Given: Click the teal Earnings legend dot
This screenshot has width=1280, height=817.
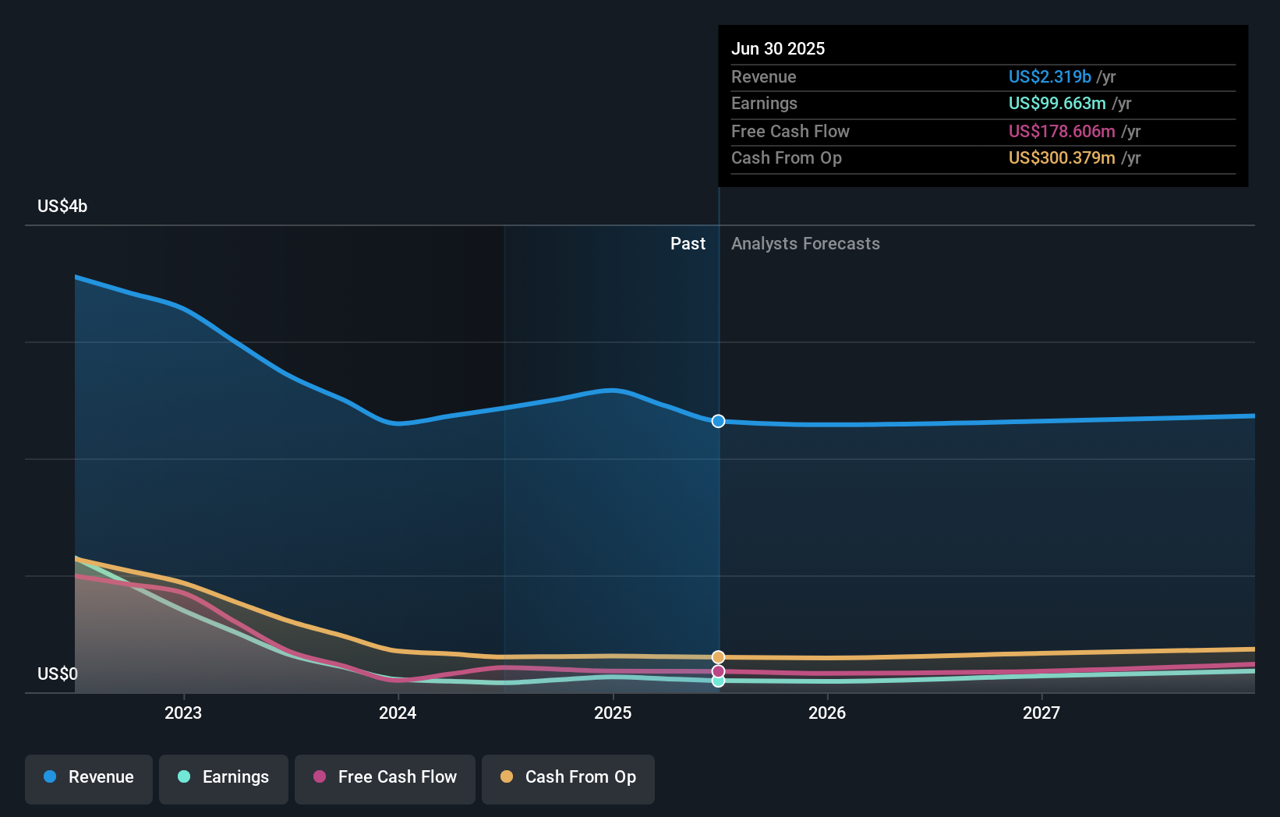Looking at the screenshot, I should click(183, 777).
